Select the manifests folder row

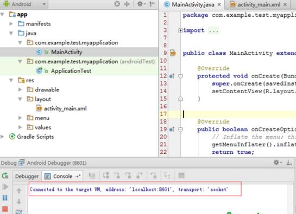click(x=79, y=24)
